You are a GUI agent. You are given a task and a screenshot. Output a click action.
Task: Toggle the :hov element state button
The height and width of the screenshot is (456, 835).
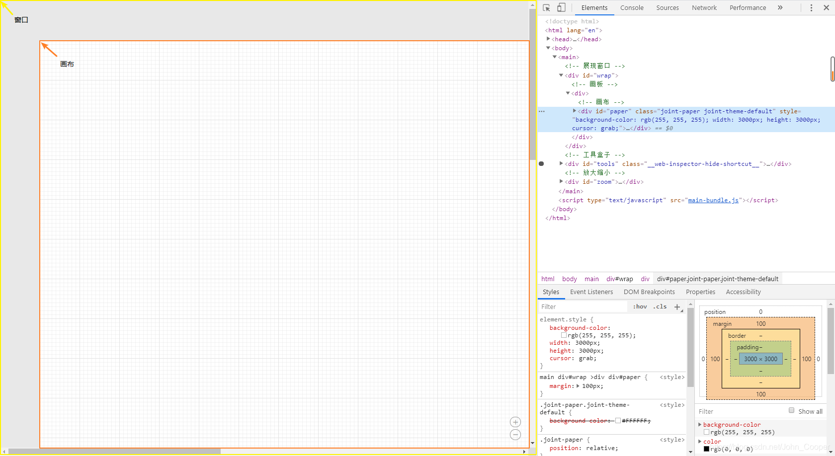point(640,307)
